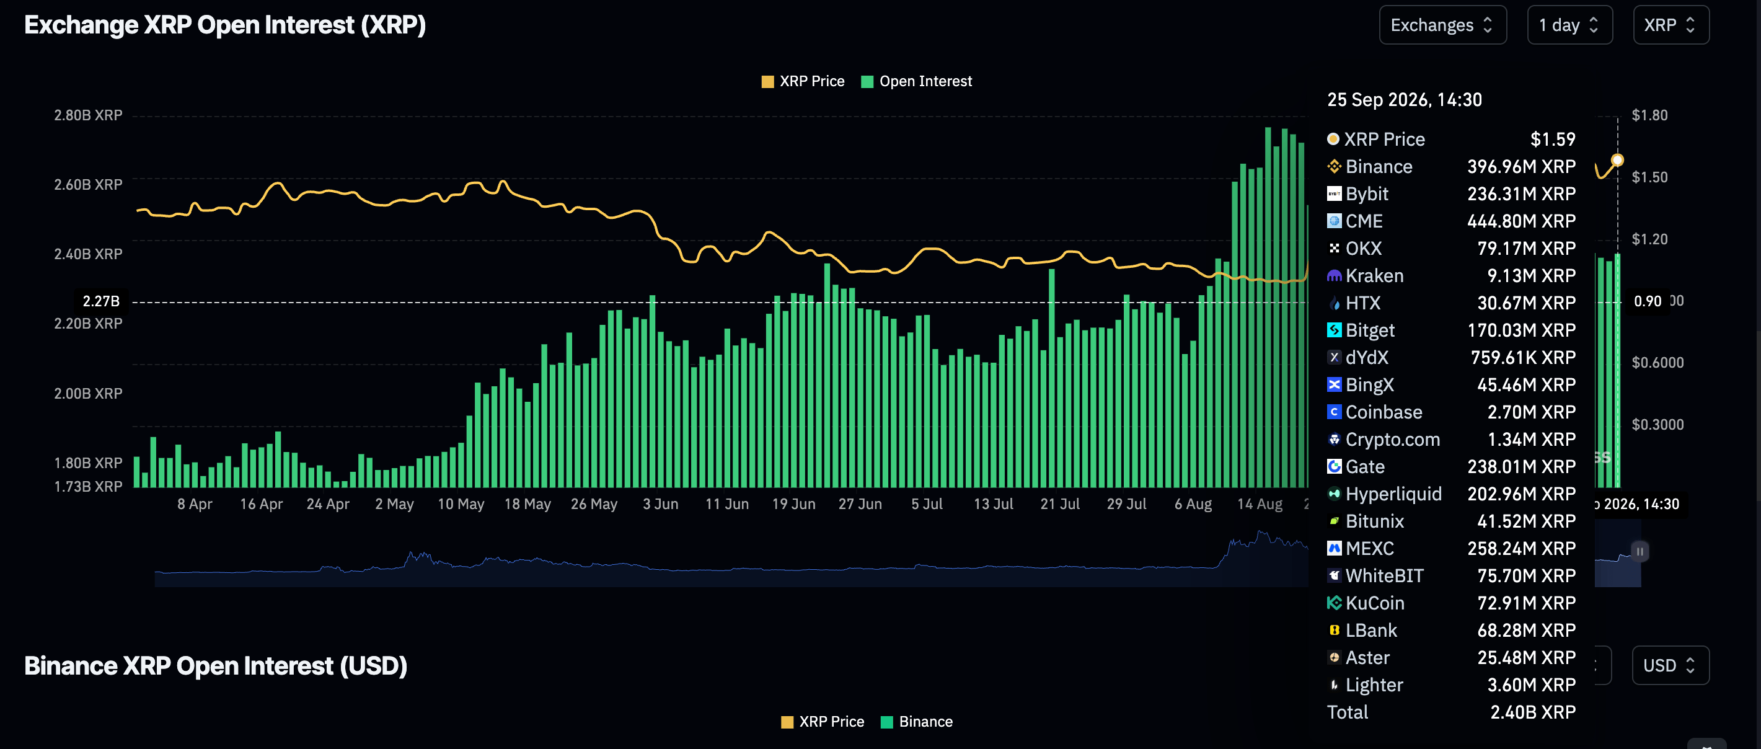The height and width of the screenshot is (749, 1761).
Task: Click the 2.27B crosshair label on the left axis
Action: click(x=101, y=301)
